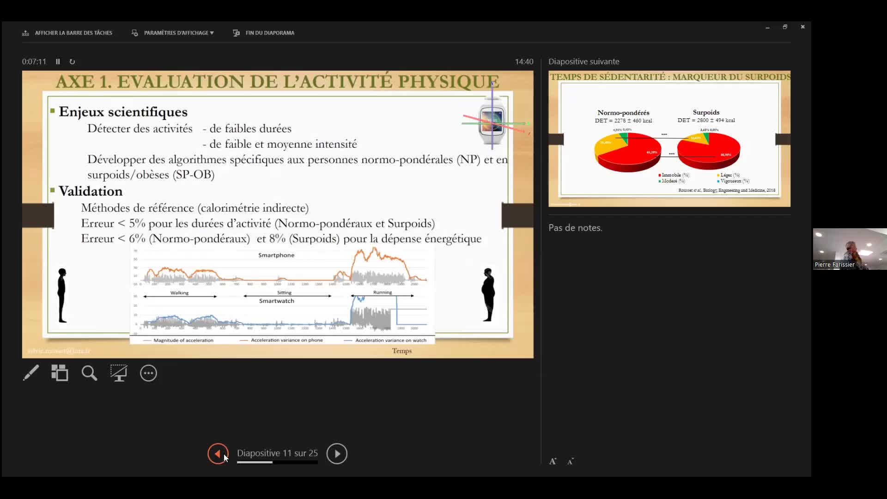887x499 pixels.
Task: Increase the notes text size
Action: tap(553, 461)
